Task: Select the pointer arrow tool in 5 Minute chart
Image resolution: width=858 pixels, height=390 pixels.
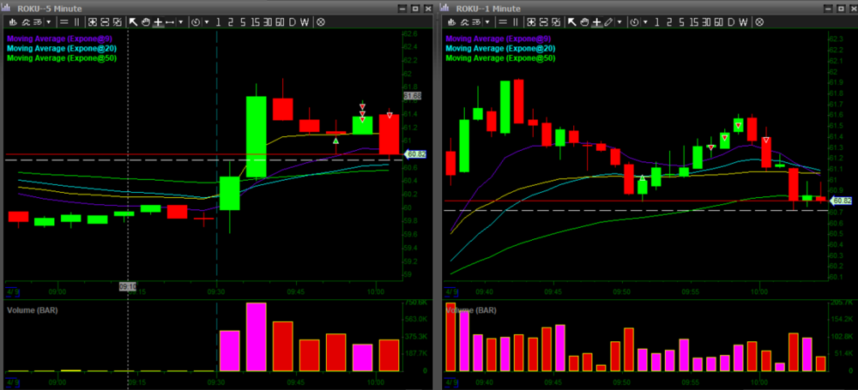Action: [x=133, y=21]
